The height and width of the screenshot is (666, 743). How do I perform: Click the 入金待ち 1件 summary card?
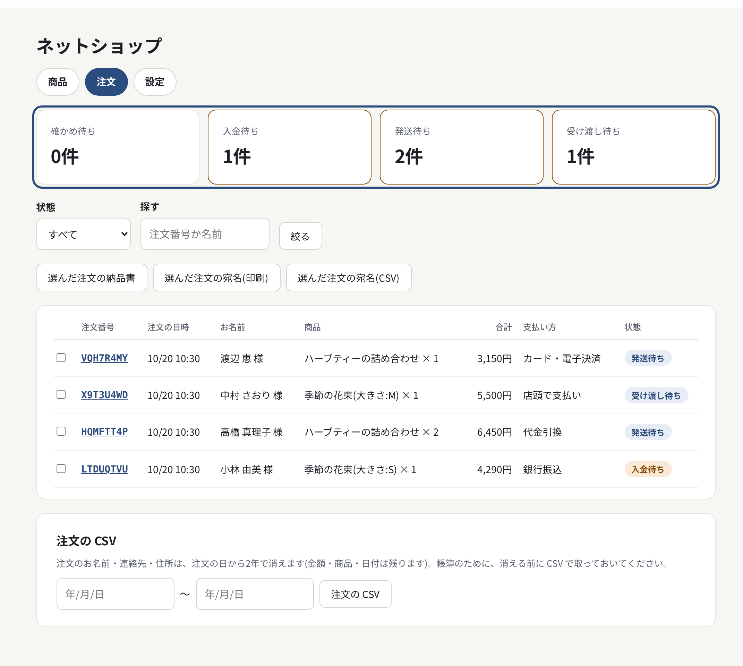coord(290,147)
